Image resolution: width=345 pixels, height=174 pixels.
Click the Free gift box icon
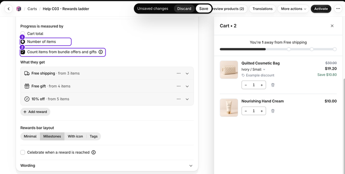point(27,86)
